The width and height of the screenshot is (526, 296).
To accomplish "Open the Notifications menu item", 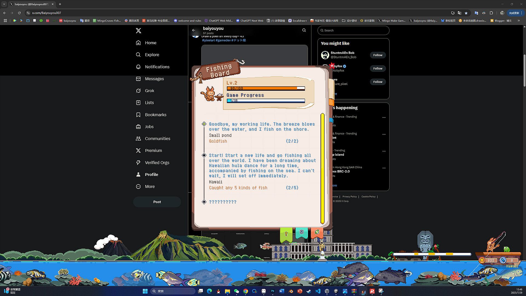I will (157, 67).
